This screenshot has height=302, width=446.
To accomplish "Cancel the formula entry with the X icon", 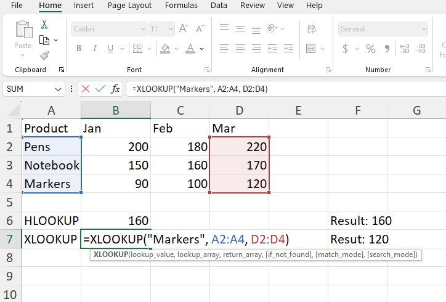I will pyautogui.click(x=86, y=89).
